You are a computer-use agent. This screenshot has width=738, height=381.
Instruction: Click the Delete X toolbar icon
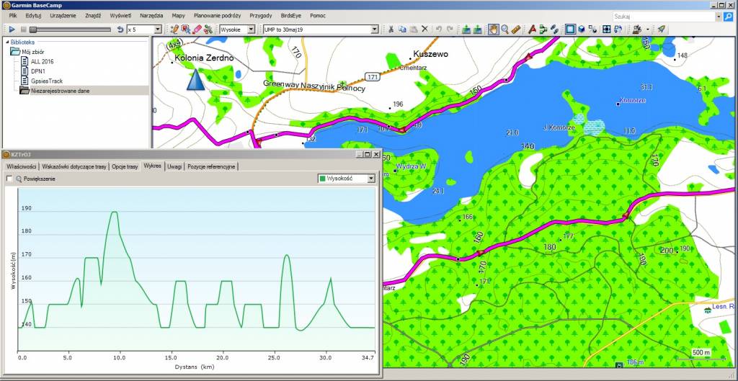tap(425, 30)
